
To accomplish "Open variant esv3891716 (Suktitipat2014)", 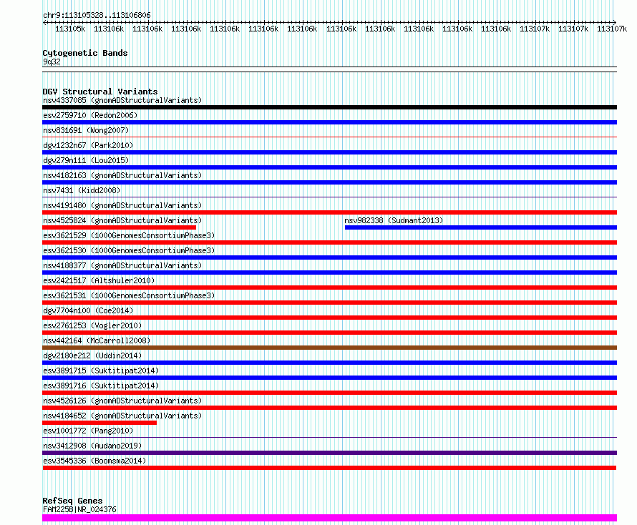I will coord(101,386).
